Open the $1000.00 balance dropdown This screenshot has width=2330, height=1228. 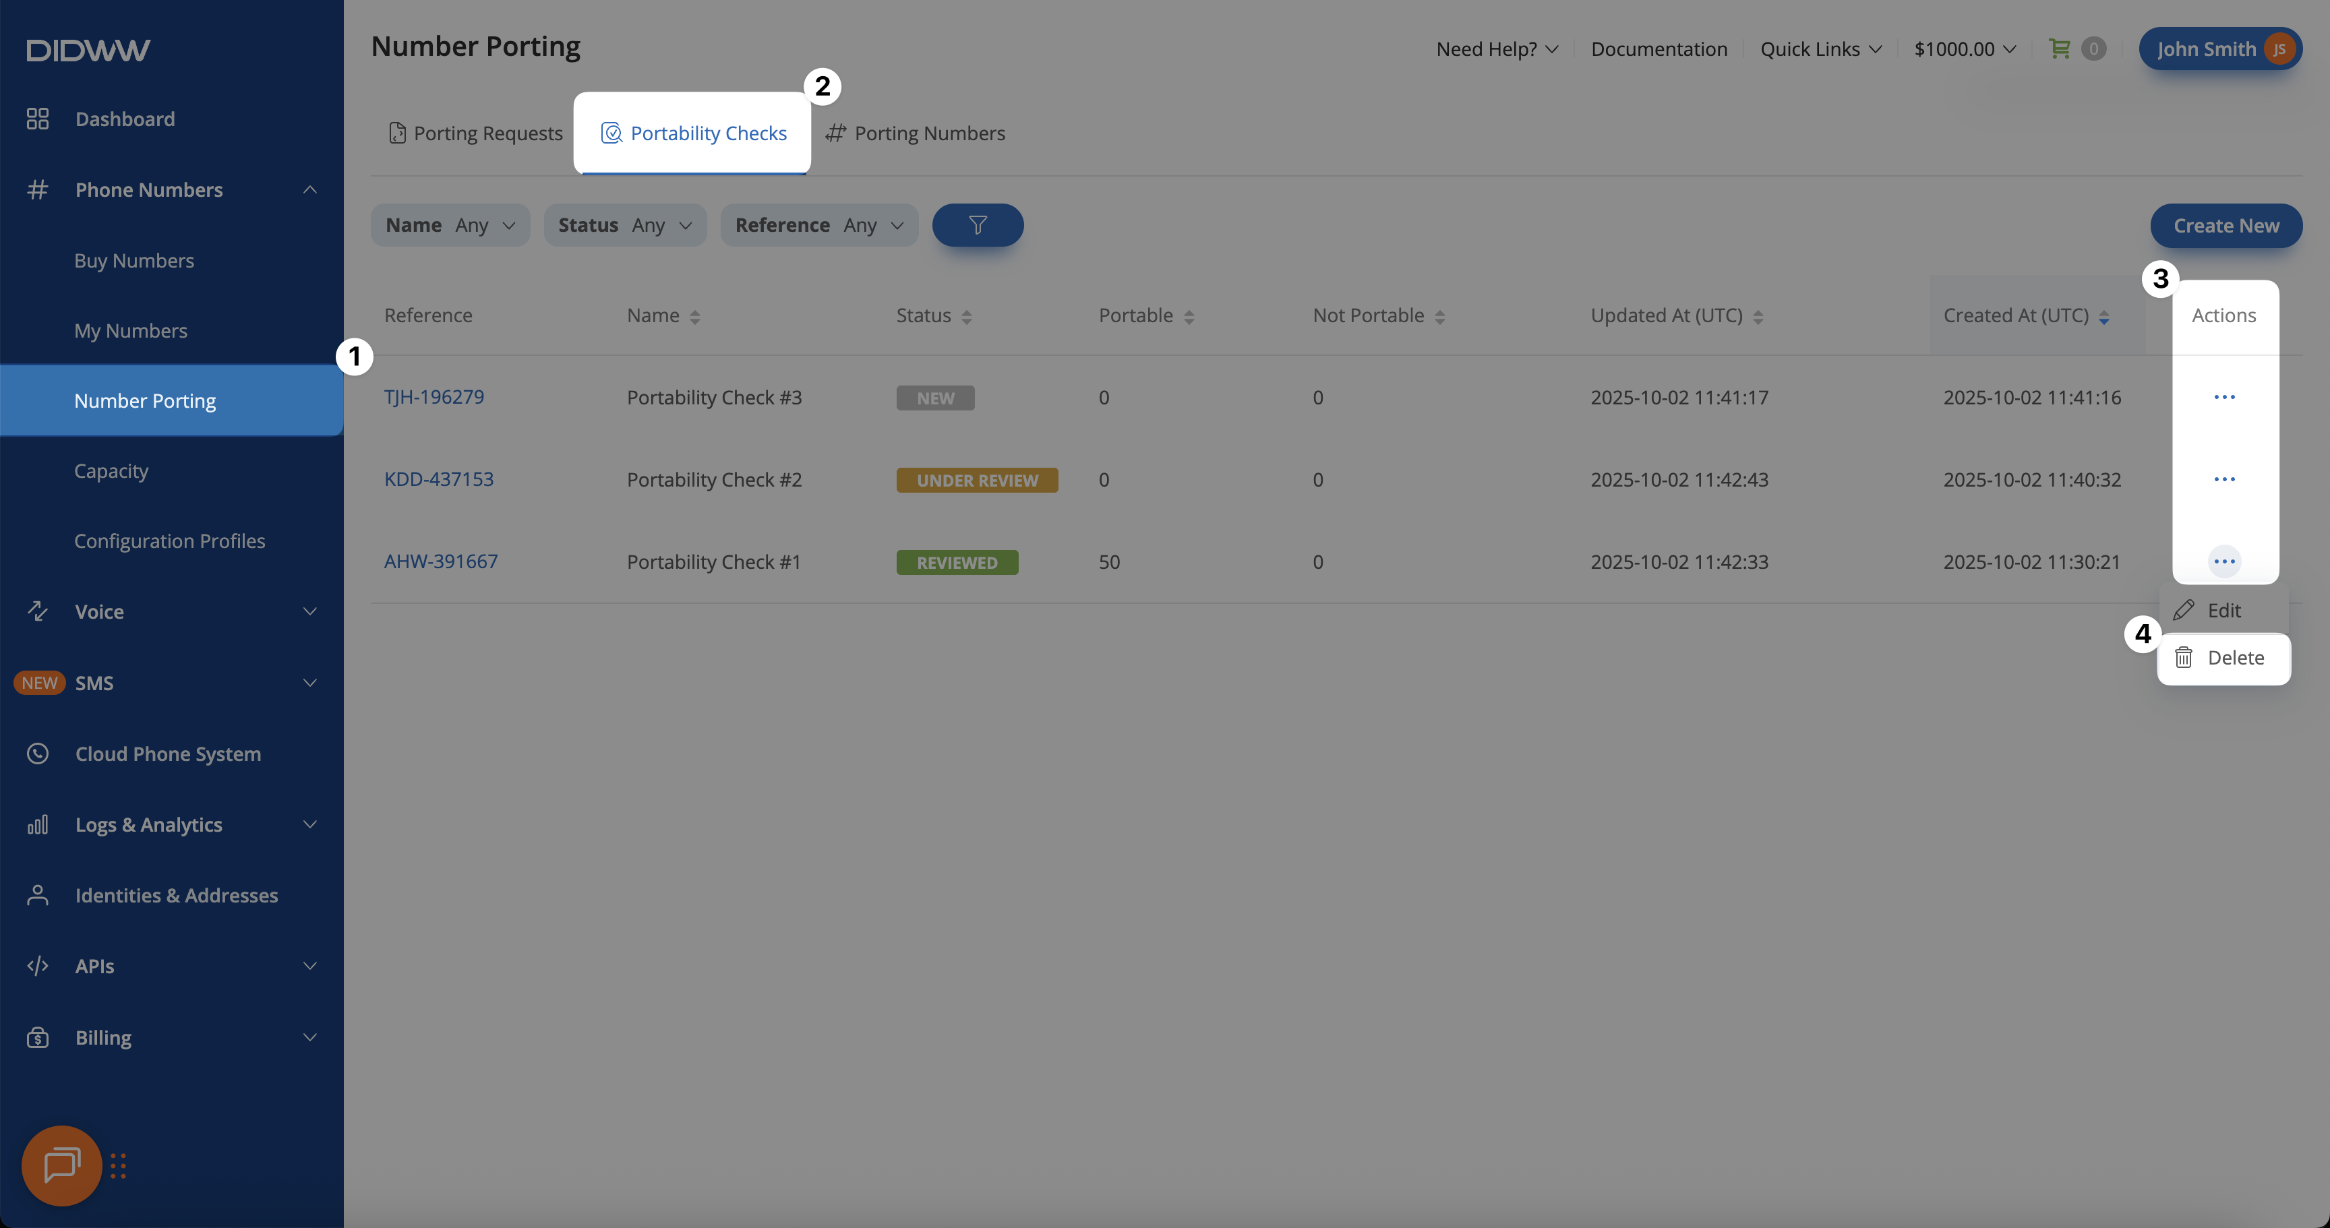[x=1964, y=49]
